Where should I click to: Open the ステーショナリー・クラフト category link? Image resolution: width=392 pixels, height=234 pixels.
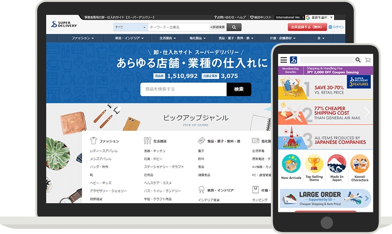click(164, 167)
